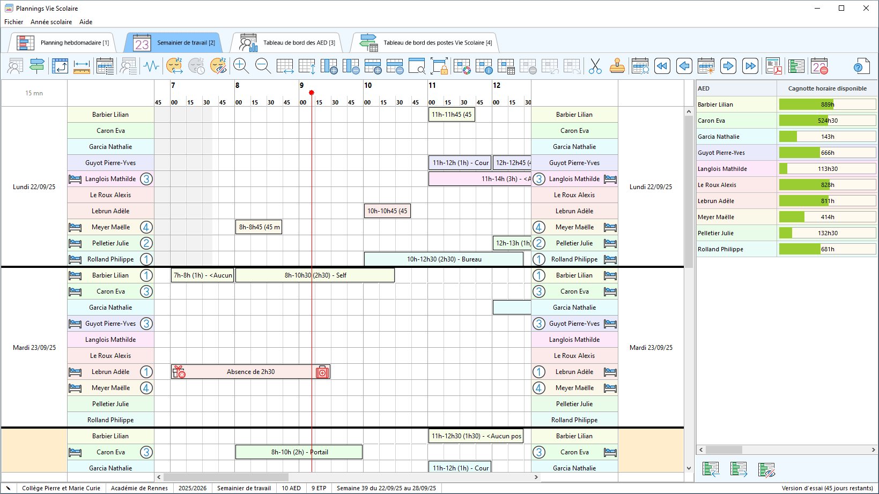Click the red current-time marker

[312, 93]
